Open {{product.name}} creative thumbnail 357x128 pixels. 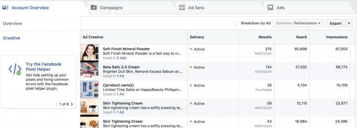pos(89,89)
